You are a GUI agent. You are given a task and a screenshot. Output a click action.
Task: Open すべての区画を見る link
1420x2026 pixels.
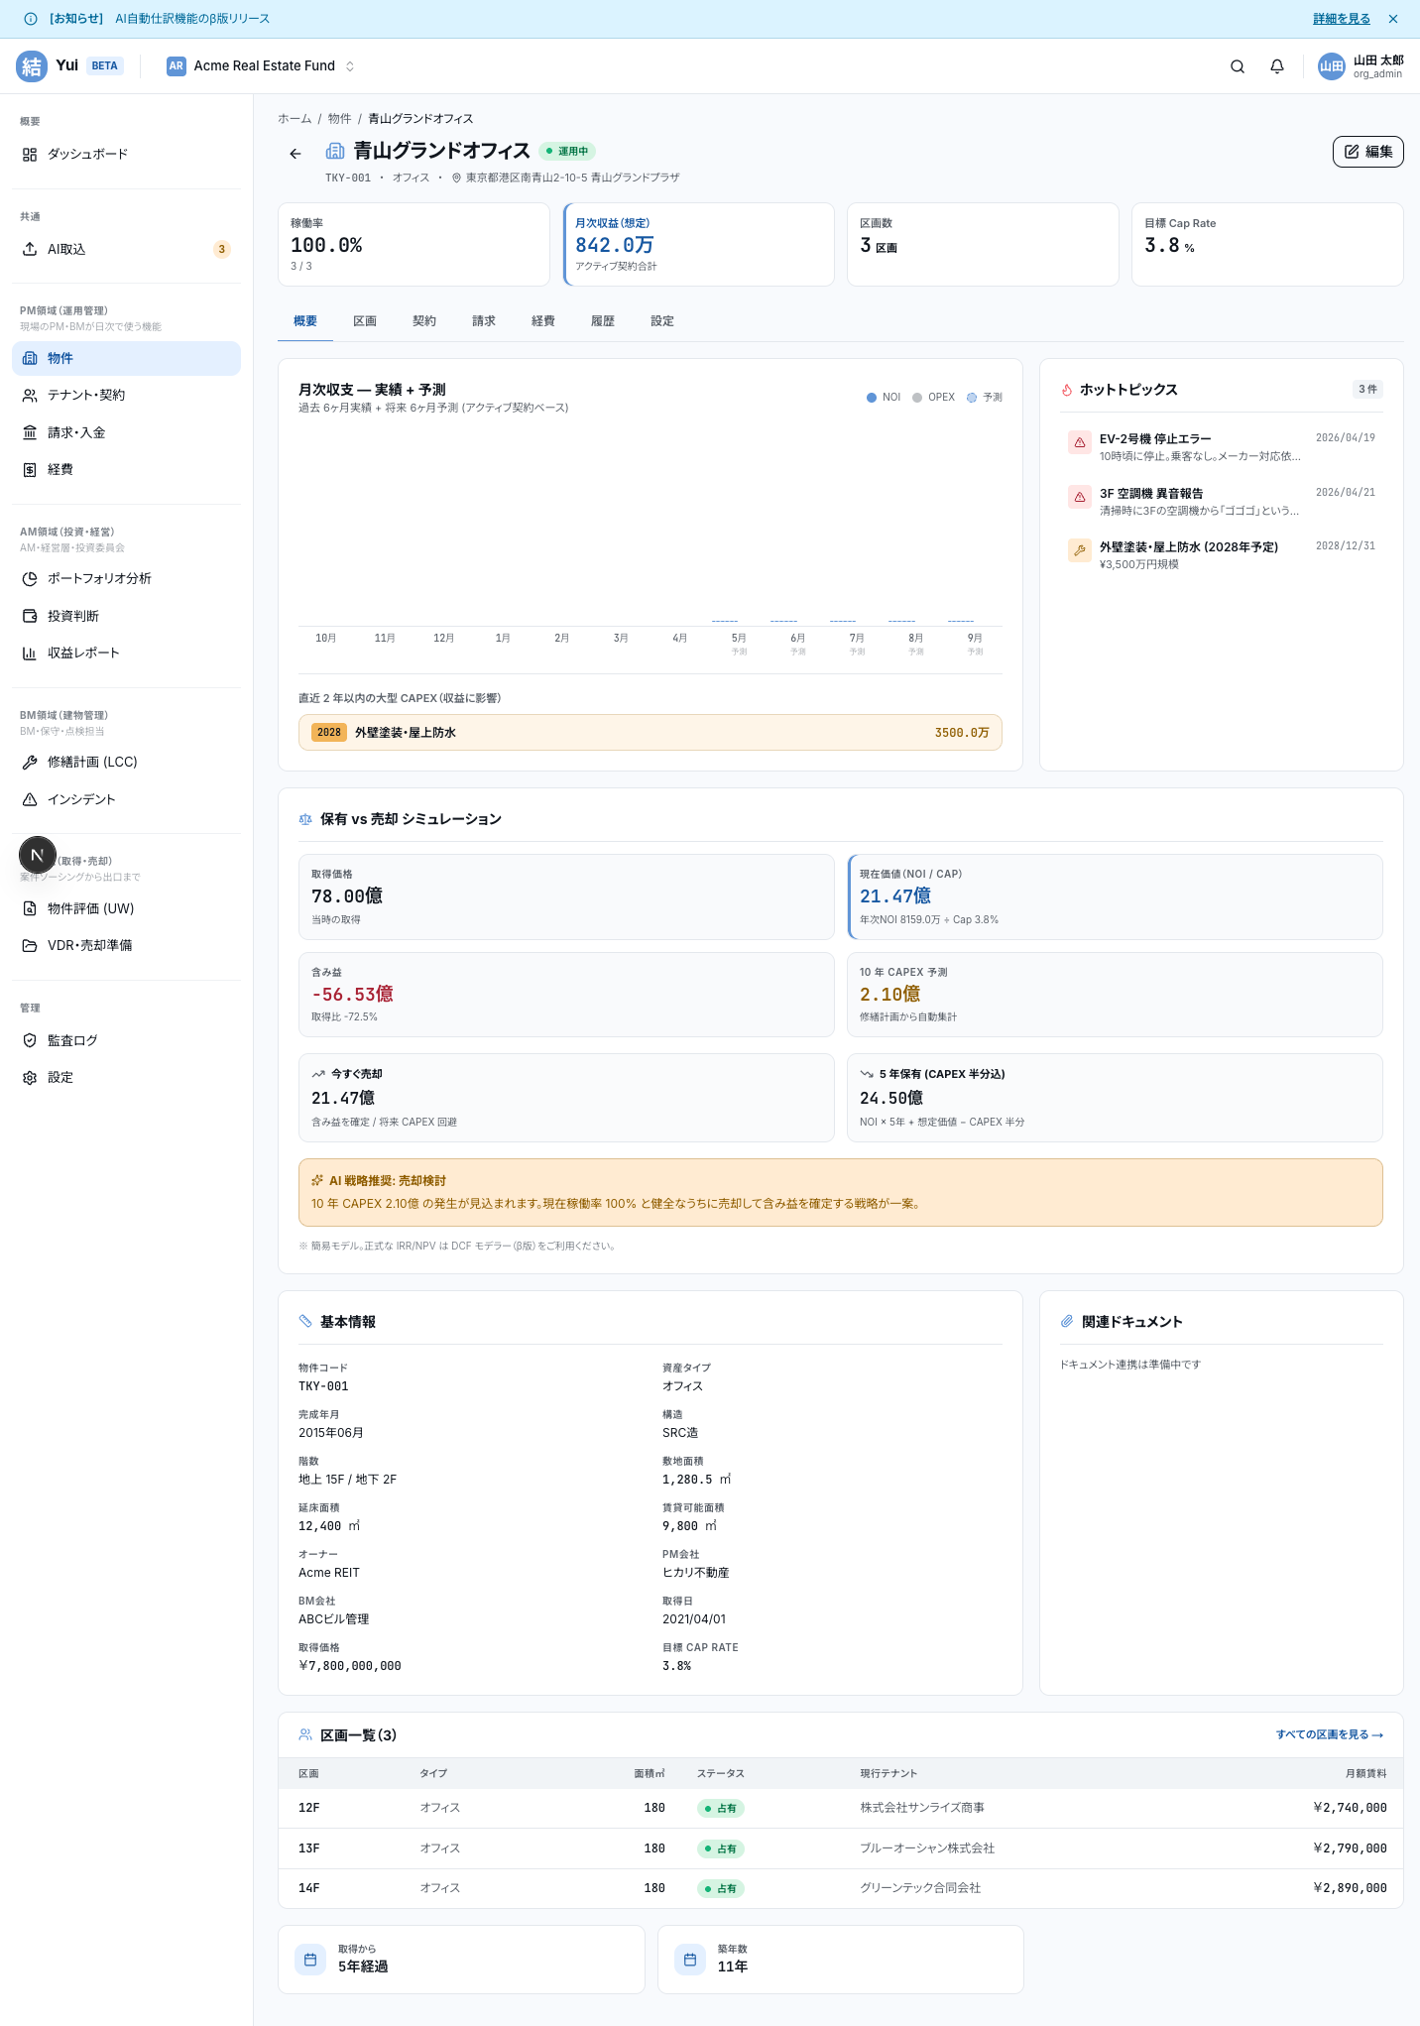(x=1330, y=1734)
